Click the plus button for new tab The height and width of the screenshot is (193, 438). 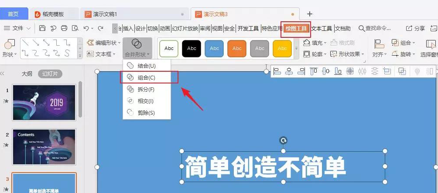tap(310, 14)
